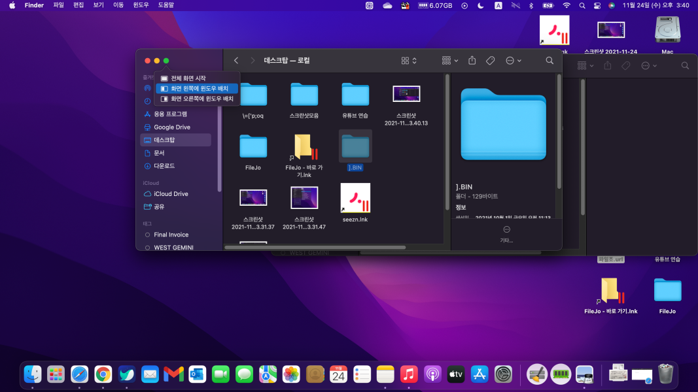This screenshot has width=698, height=392.
Task: Click Wi-Fi icon in menu bar
Action: click(567, 5)
